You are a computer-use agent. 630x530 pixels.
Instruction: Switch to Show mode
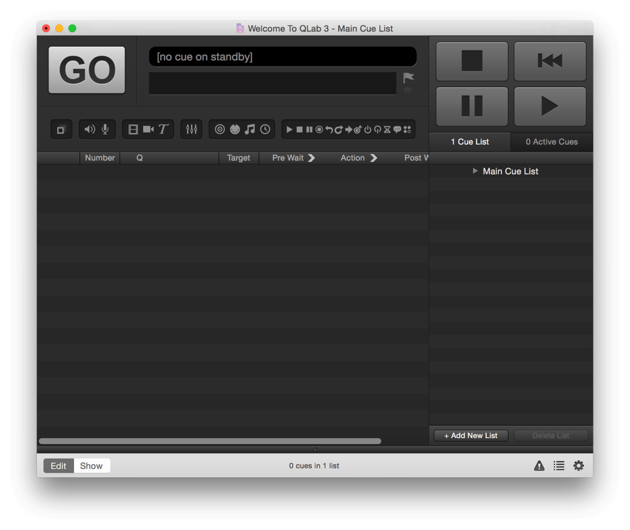91,466
